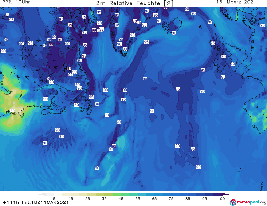Click the forecast date '16. Maerz 2021'
Image resolution: width=267 pixels, height=206 pixels.
tap(236, 2)
